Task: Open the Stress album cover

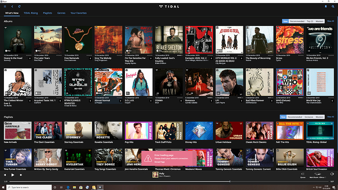Action: tap(290, 40)
